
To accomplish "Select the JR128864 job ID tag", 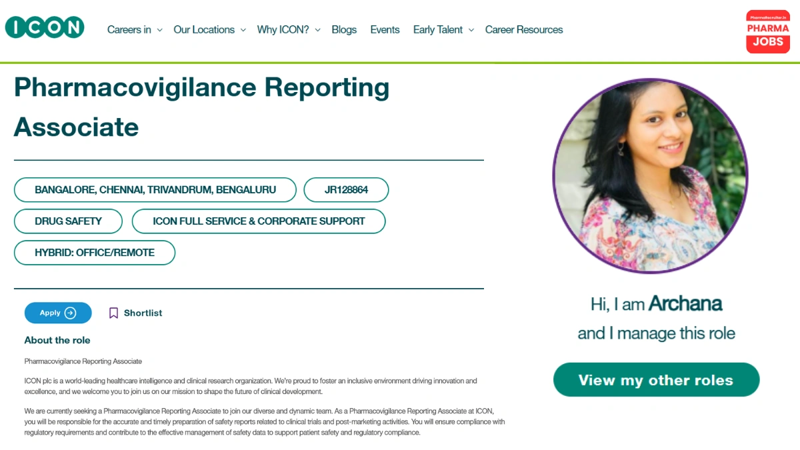I will (x=346, y=190).
